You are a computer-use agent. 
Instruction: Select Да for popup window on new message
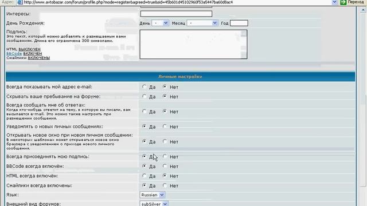pos(144,141)
